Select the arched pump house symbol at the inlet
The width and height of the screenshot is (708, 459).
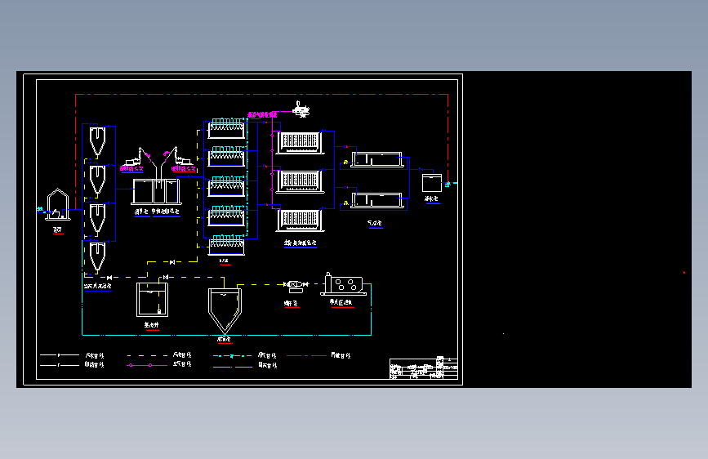tap(58, 205)
